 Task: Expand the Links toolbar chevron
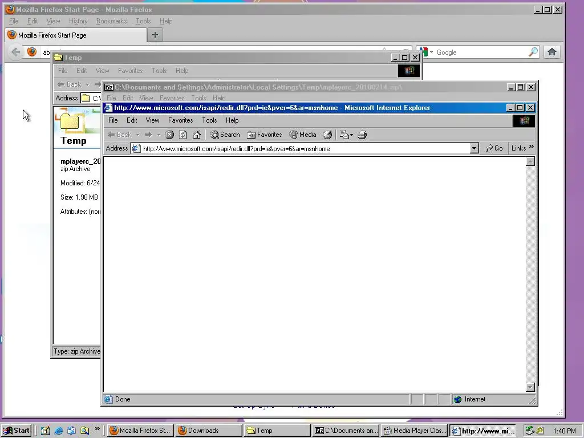pos(531,147)
